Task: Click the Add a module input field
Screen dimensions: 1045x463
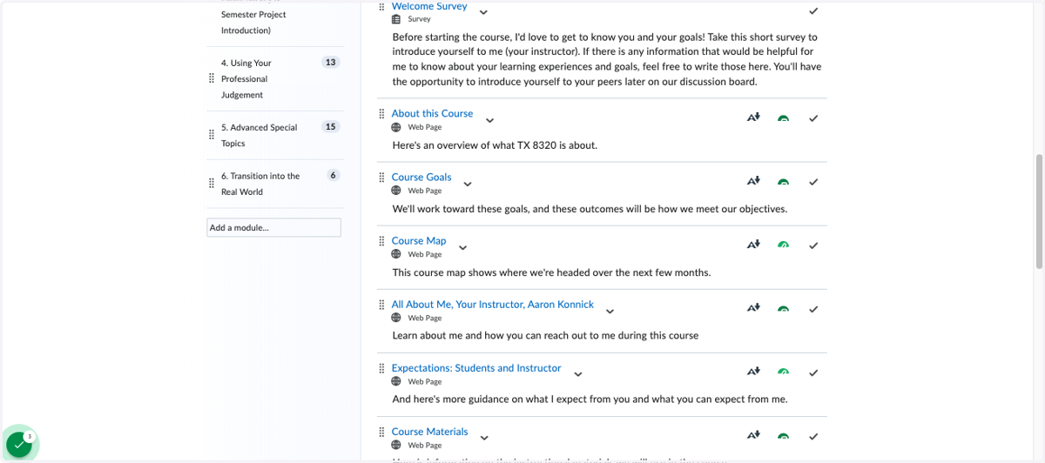Action: pos(274,227)
